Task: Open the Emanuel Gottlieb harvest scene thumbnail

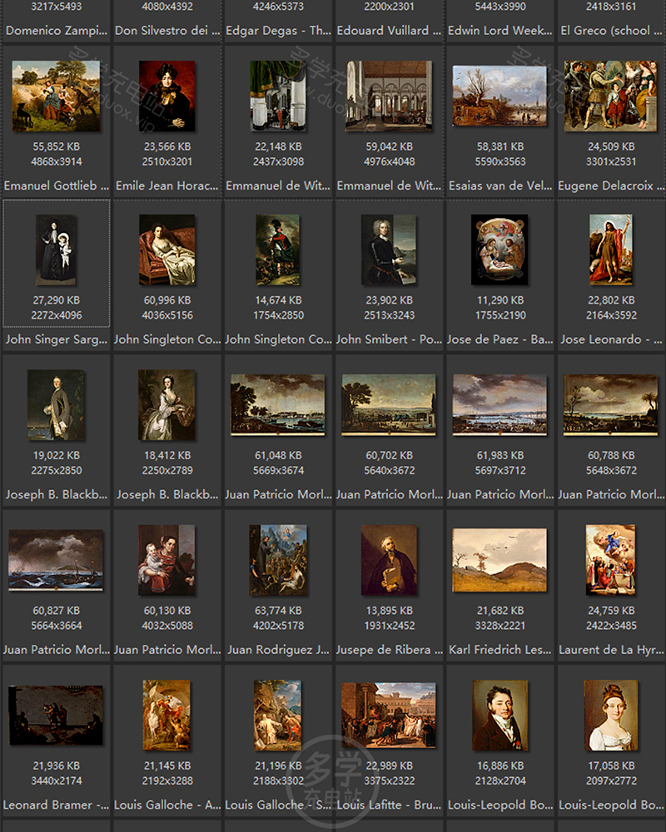Action: pos(56,96)
